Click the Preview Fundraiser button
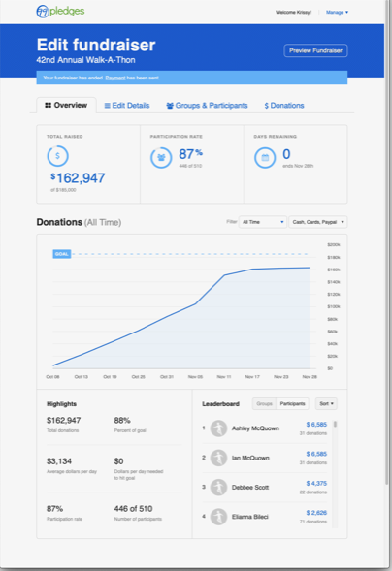 (x=315, y=50)
